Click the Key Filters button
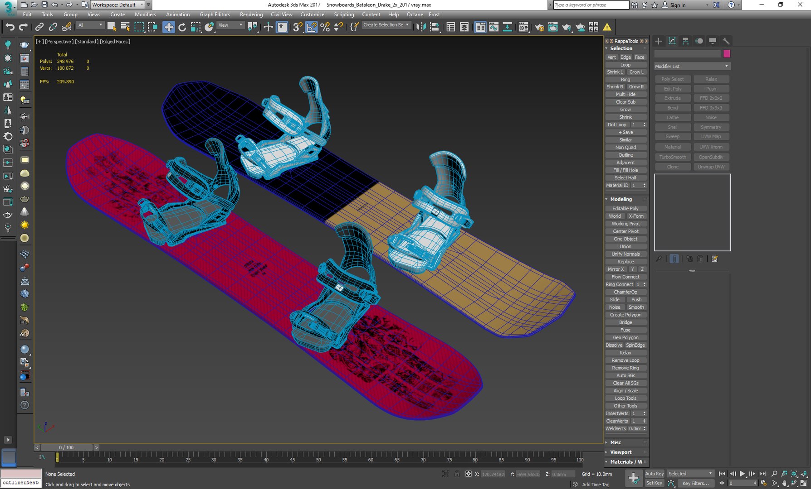The image size is (811, 489). pos(695,483)
